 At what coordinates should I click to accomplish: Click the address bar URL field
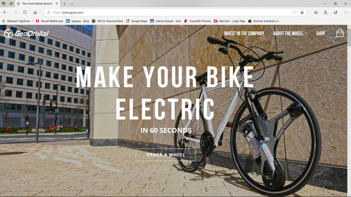tap(171, 13)
